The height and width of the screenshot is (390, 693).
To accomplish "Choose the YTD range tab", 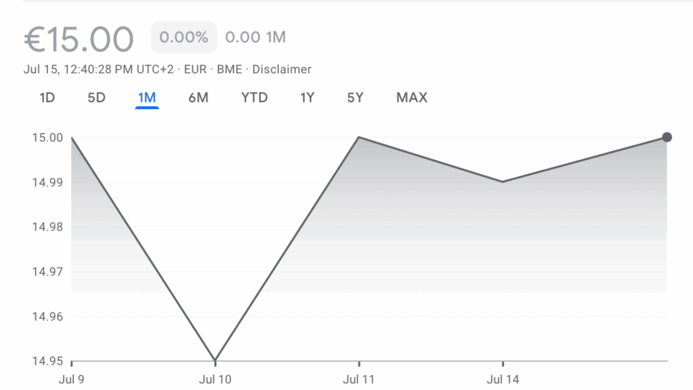I will [x=254, y=98].
